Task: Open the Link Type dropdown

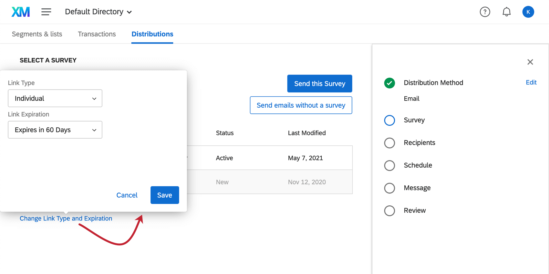Action: [x=55, y=98]
